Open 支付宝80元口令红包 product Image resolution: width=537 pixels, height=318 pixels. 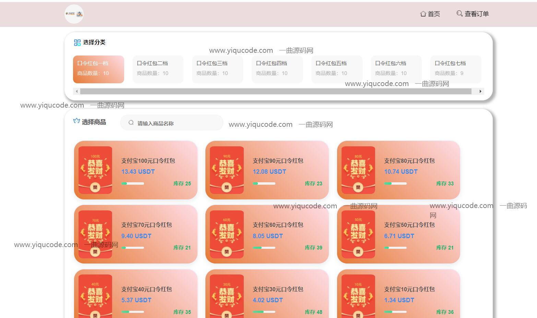[x=409, y=161]
